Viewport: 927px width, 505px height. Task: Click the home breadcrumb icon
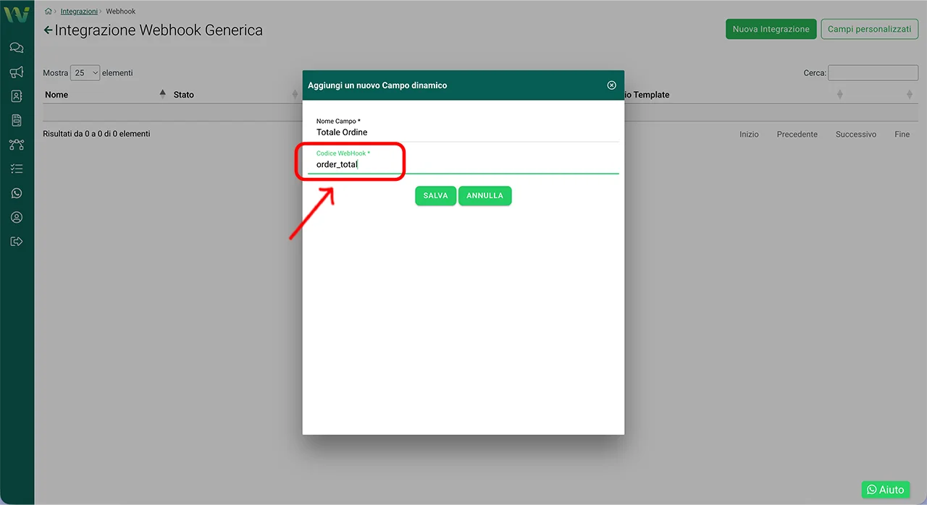tap(49, 12)
